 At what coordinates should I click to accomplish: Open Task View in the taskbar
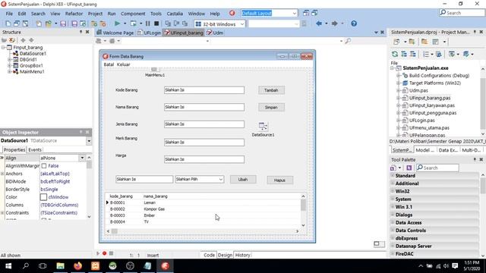pos(43,266)
